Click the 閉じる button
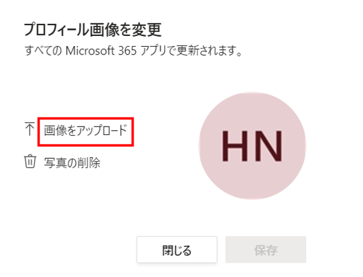Screen dimensions: 363x277 [177, 249]
